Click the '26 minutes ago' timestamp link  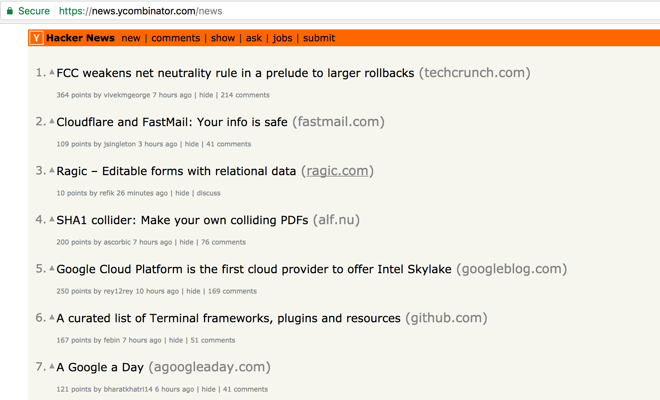tap(142, 193)
